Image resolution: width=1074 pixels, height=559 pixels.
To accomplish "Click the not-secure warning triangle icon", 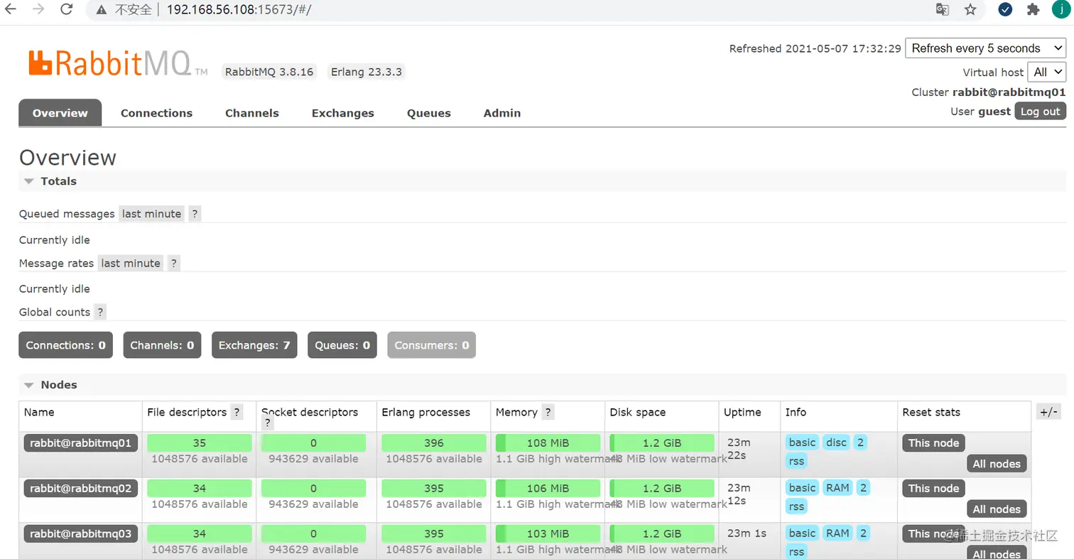I will click(x=102, y=10).
